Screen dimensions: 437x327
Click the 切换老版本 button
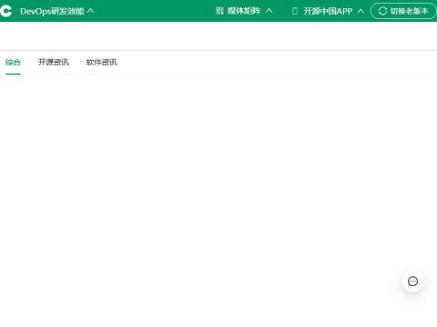pyautogui.click(x=403, y=11)
